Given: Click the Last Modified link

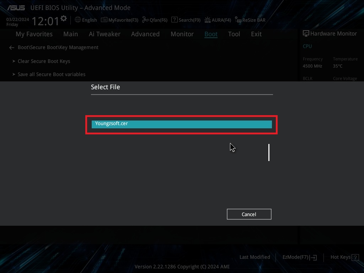Looking at the screenshot, I should coord(255,257).
